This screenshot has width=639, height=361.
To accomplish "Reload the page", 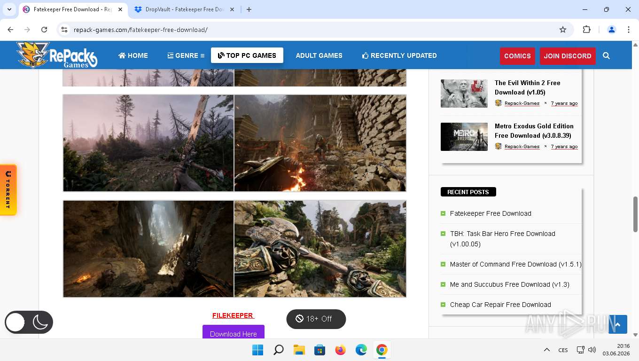I will [x=44, y=30].
